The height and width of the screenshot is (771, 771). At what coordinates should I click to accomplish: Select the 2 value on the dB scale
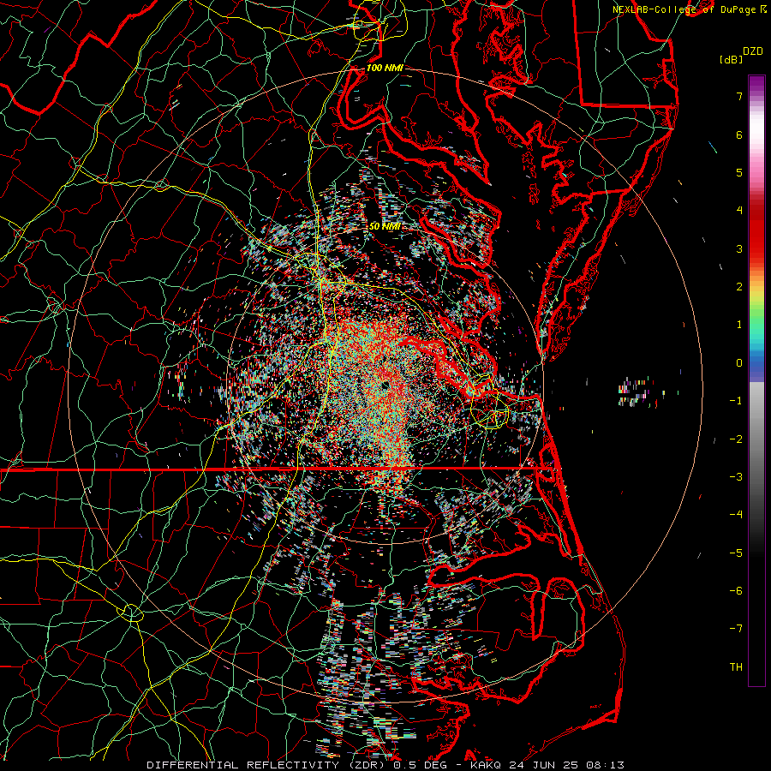coord(739,287)
